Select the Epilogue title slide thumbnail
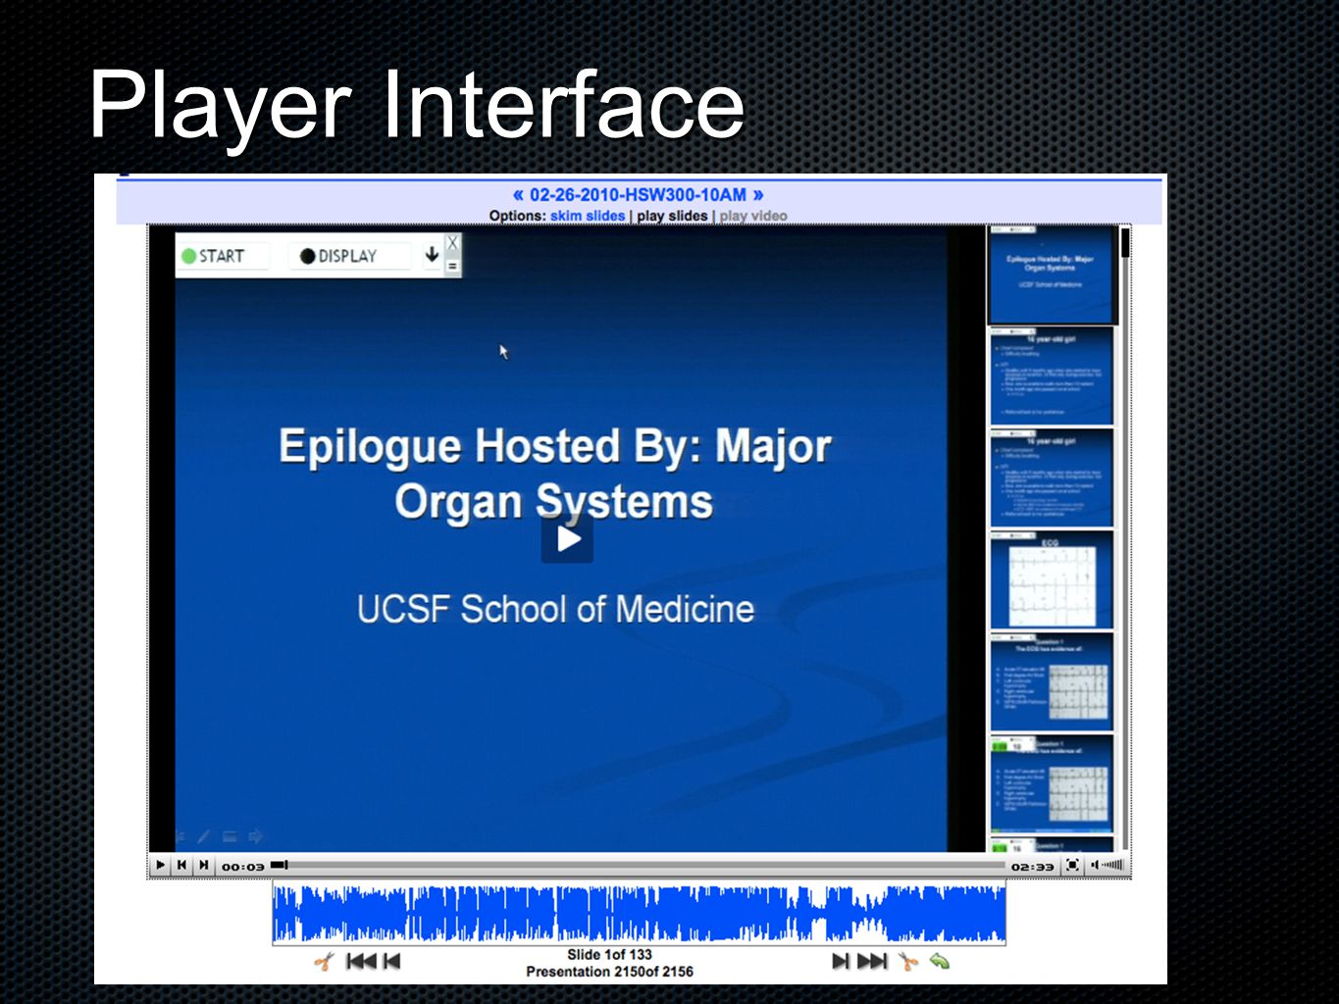This screenshot has height=1004, width=1339. 1052,275
